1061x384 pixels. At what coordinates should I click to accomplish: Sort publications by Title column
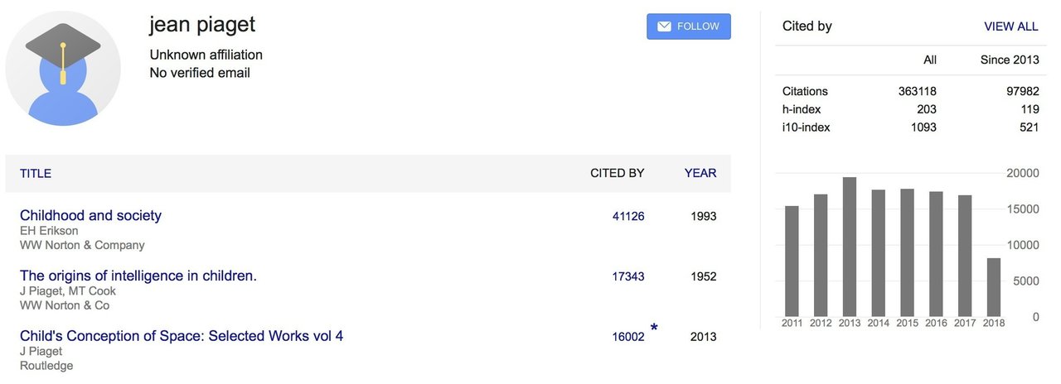pyautogui.click(x=36, y=174)
